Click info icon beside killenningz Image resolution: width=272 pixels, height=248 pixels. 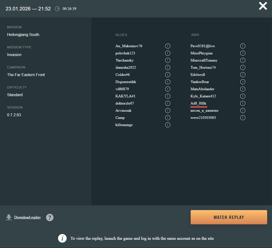pyautogui.click(x=168, y=125)
